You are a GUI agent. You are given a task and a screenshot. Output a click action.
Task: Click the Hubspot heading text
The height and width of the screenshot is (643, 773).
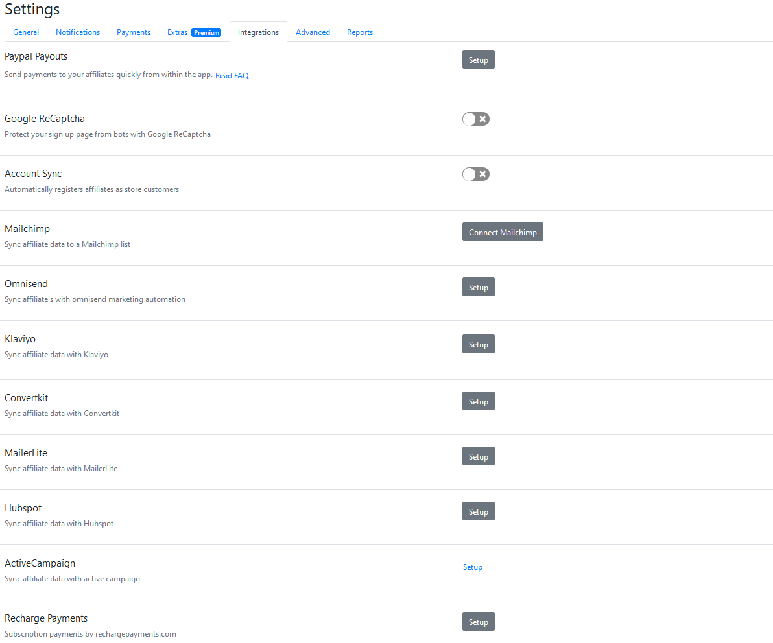pyautogui.click(x=23, y=508)
